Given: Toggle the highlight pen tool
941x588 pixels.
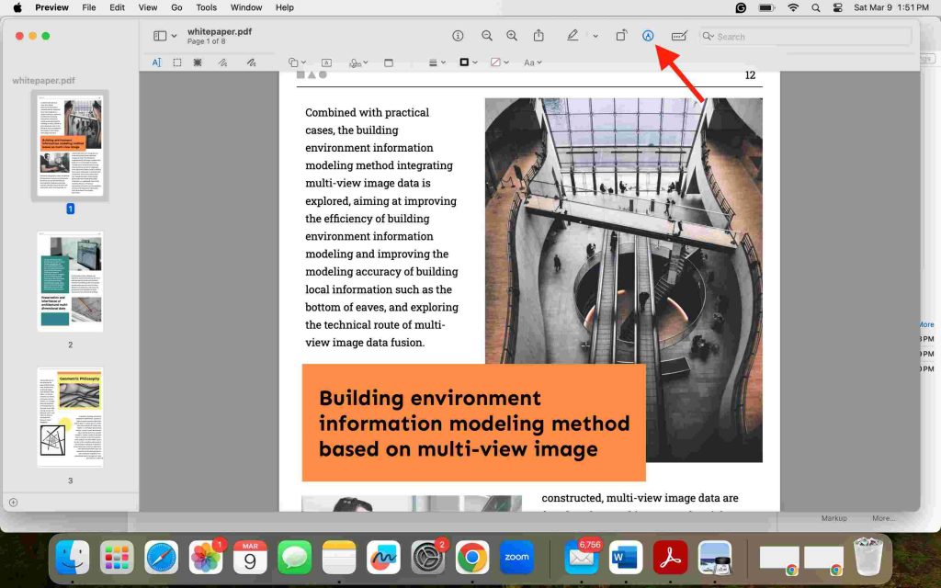Looking at the screenshot, I should [x=572, y=36].
